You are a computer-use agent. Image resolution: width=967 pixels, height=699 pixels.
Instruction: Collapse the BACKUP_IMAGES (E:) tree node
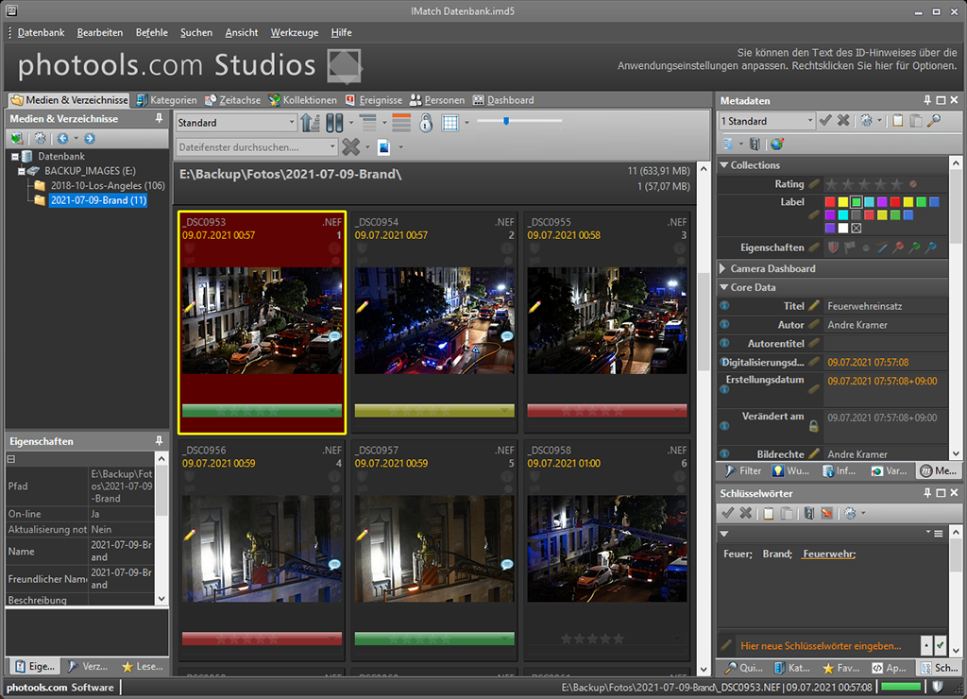(x=22, y=171)
